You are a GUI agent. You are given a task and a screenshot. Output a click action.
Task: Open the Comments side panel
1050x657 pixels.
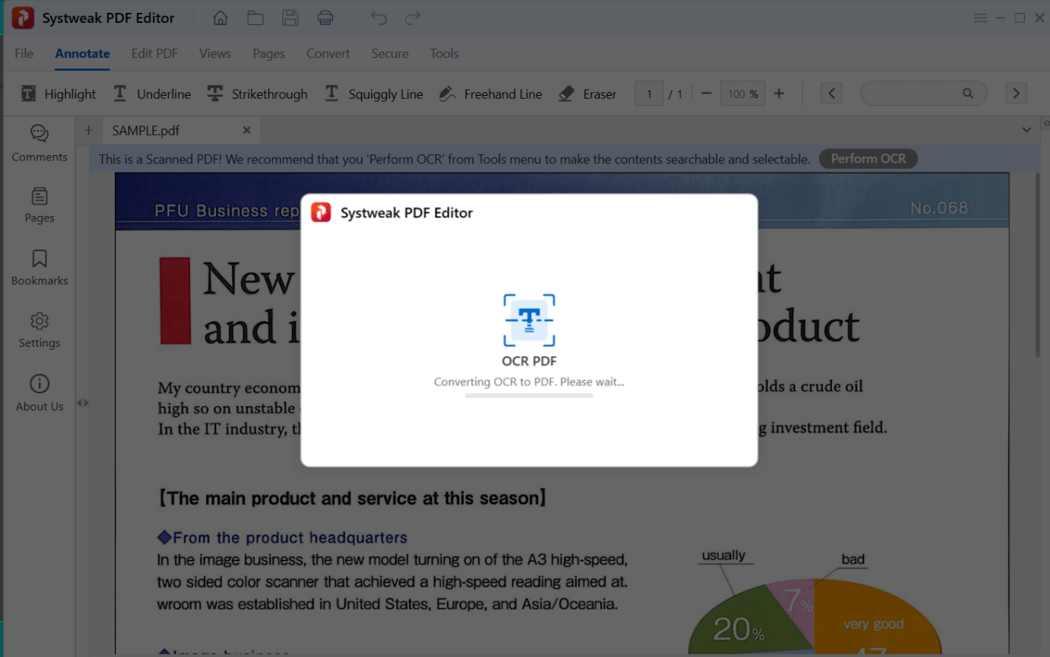[40, 144]
